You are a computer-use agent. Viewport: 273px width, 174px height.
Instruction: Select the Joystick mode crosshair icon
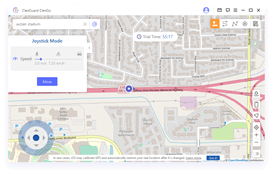click(245, 23)
